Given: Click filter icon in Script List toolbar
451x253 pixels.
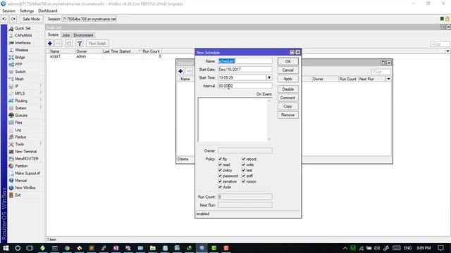Looking at the screenshot, I should tap(80, 44).
